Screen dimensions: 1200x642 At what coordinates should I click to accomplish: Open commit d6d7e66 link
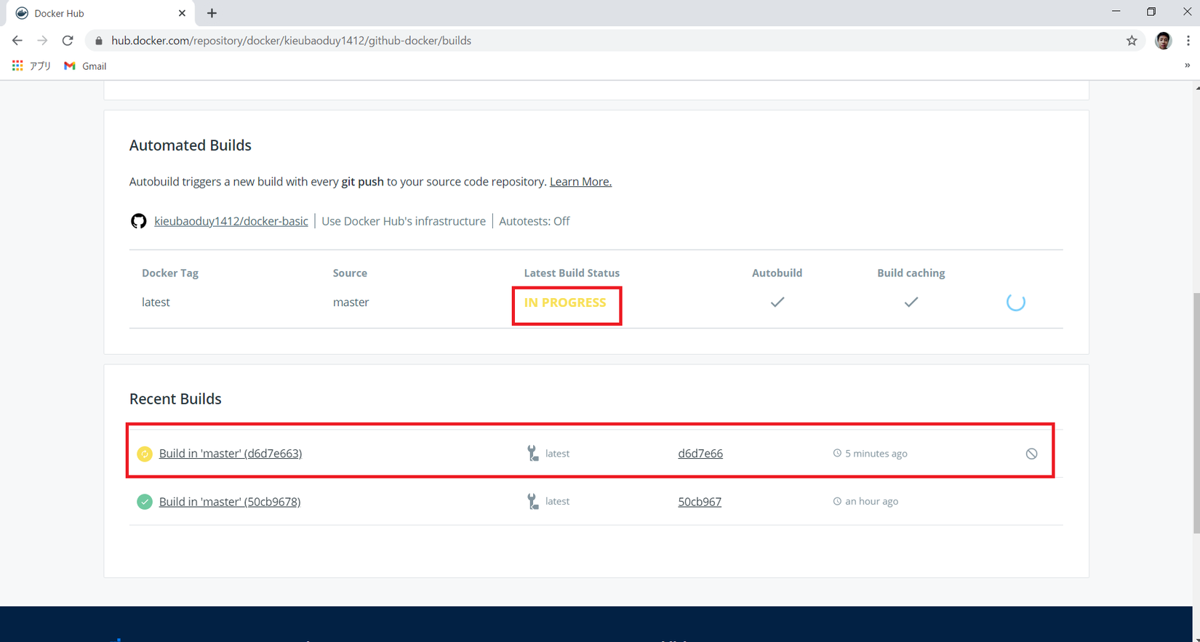[700, 454]
